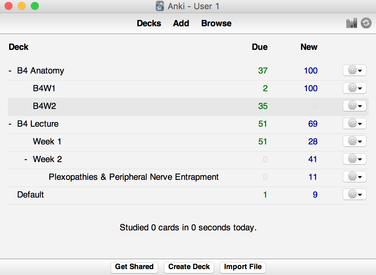Image resolution: width=376 pixels, height=275 pixels.
Task: Click the Get Shared button
Action: click(x=134, y=267)
